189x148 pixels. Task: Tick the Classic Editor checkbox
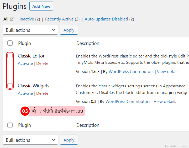10,56
